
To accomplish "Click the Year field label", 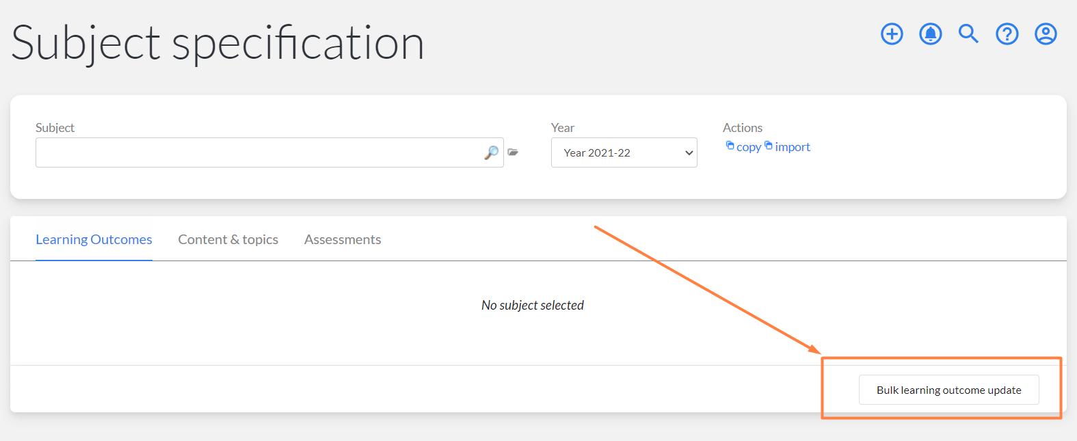I will 563,128.
